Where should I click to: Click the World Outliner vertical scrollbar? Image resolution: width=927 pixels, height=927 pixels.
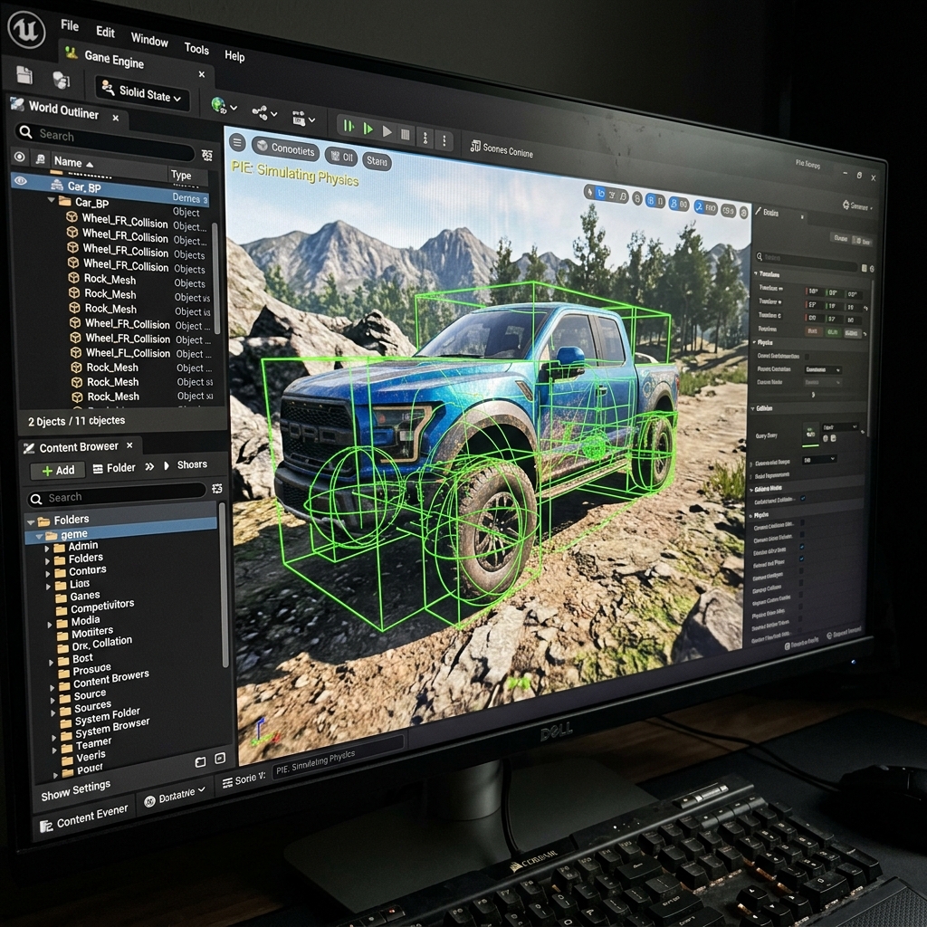tap(215, 278)
